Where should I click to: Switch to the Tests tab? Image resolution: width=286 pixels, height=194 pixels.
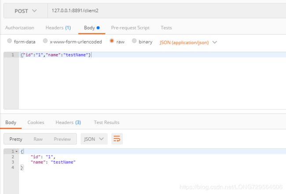click(166, 28)
